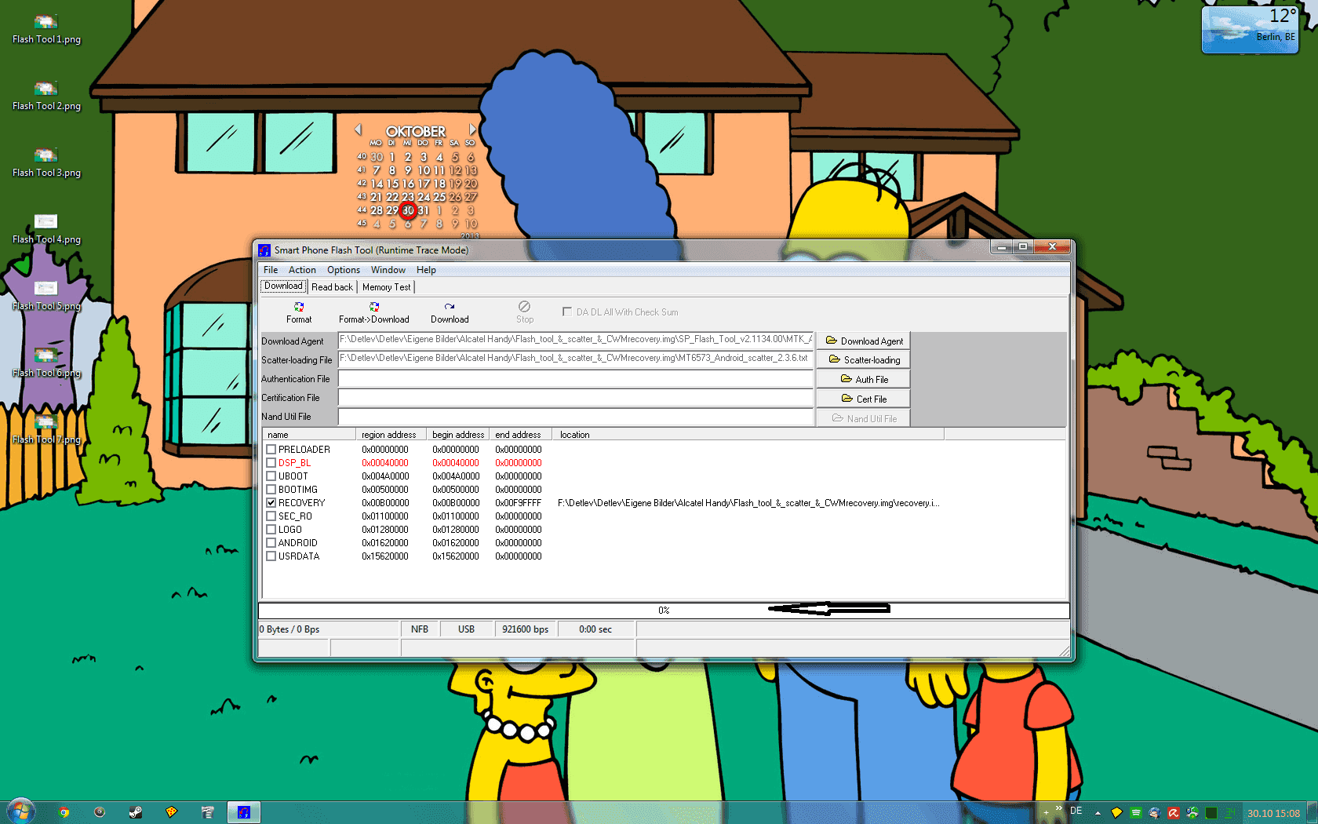Uncheck the RECOVERY checkbox
The image size is (1318, 824).
271,503
